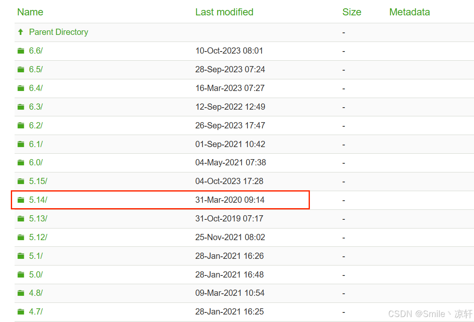Open the 4.7/ directory link
Viewport: 474px width, 322px height.
tap(36, 312)
